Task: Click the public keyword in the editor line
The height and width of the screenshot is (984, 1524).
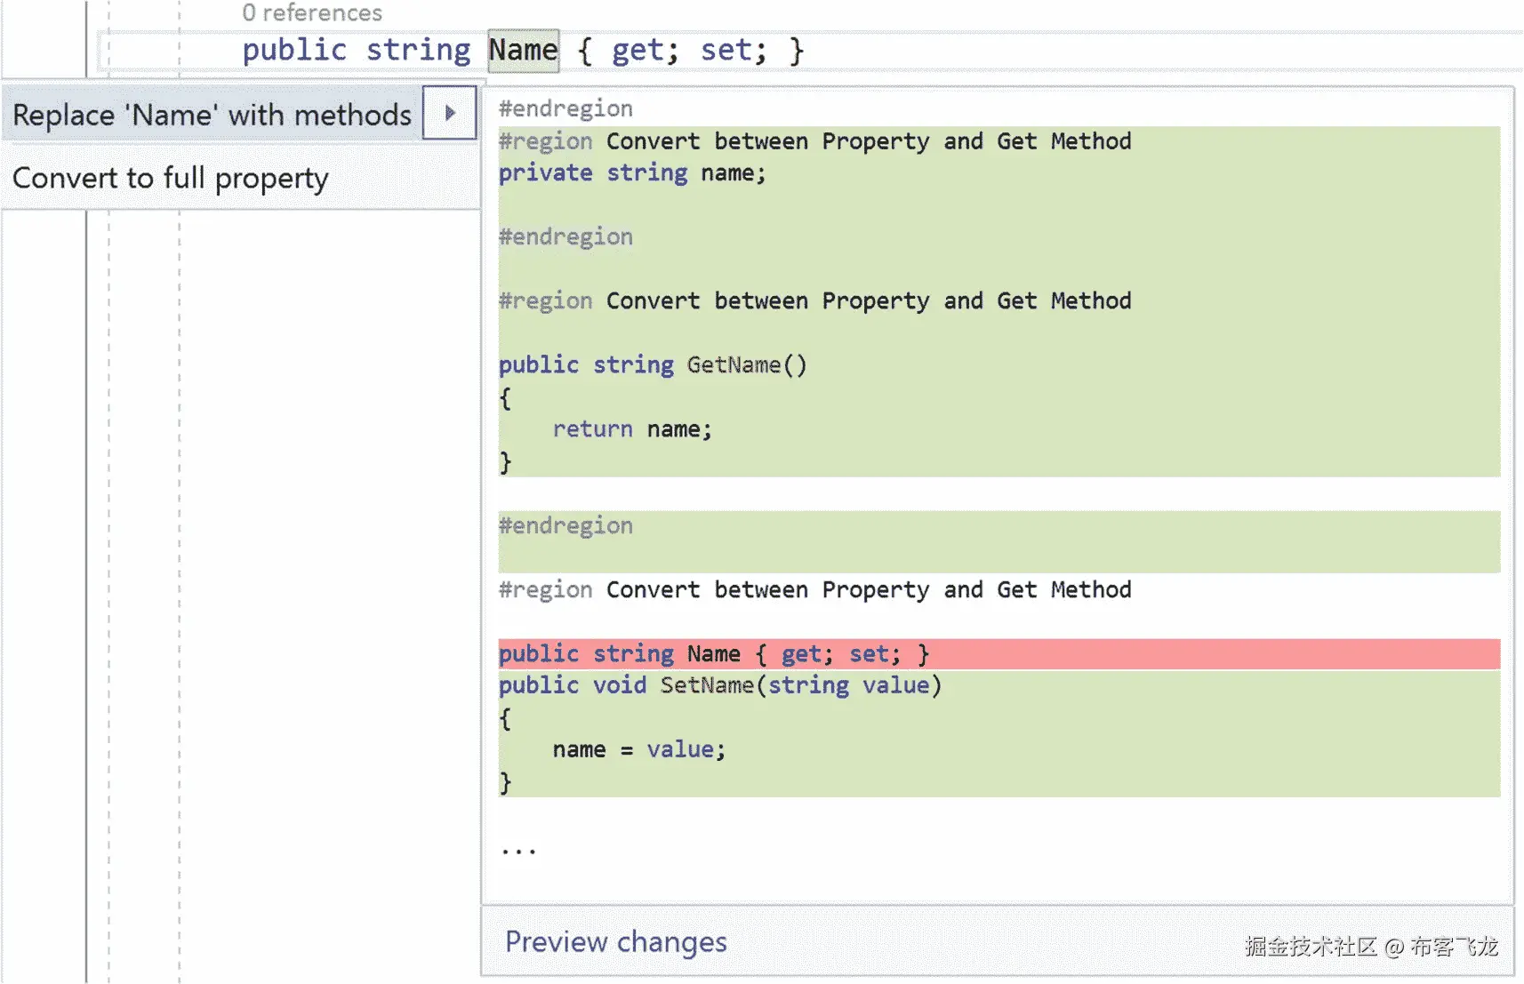Action: point(294,50)
